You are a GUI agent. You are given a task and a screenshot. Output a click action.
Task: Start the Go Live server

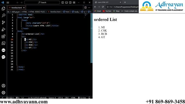pos(82,98)
